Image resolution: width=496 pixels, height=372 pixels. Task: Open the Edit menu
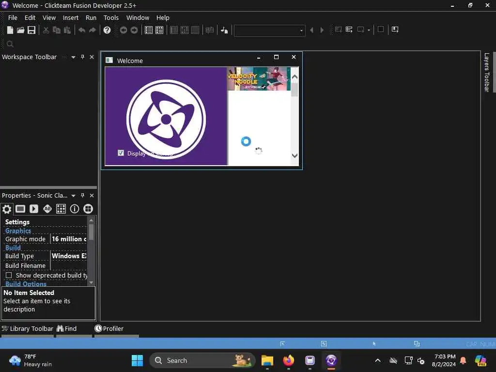(30, 18)
